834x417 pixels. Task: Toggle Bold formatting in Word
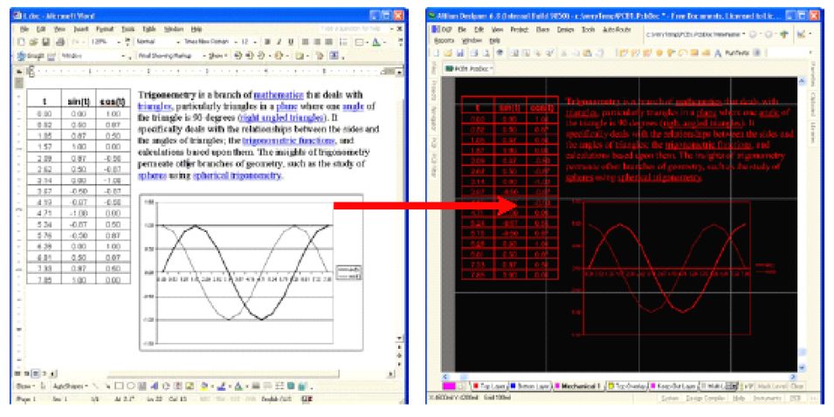[x=266, y=41]
